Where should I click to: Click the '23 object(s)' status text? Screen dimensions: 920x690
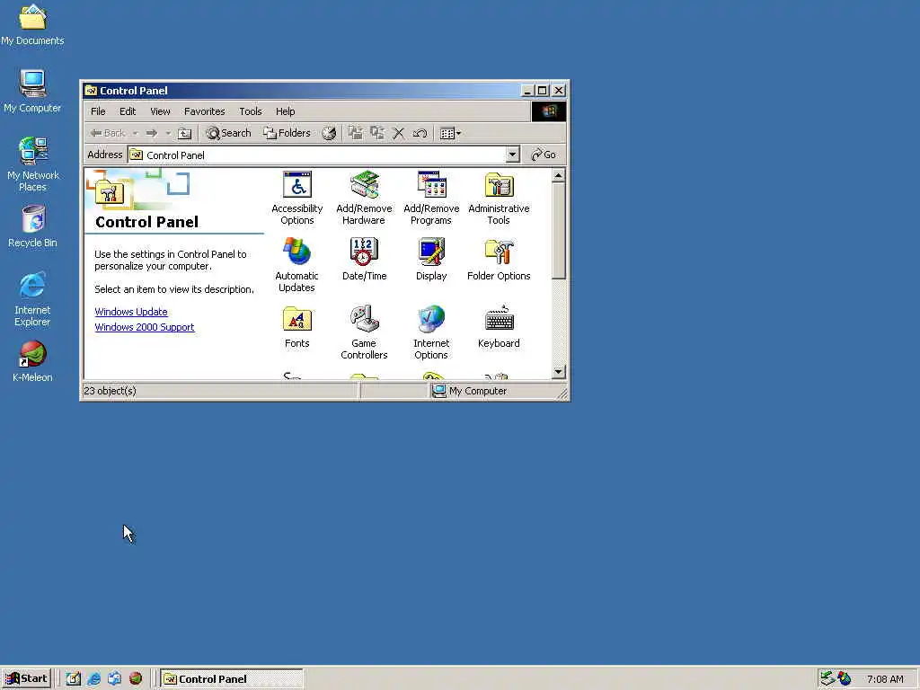pos(110,391)
